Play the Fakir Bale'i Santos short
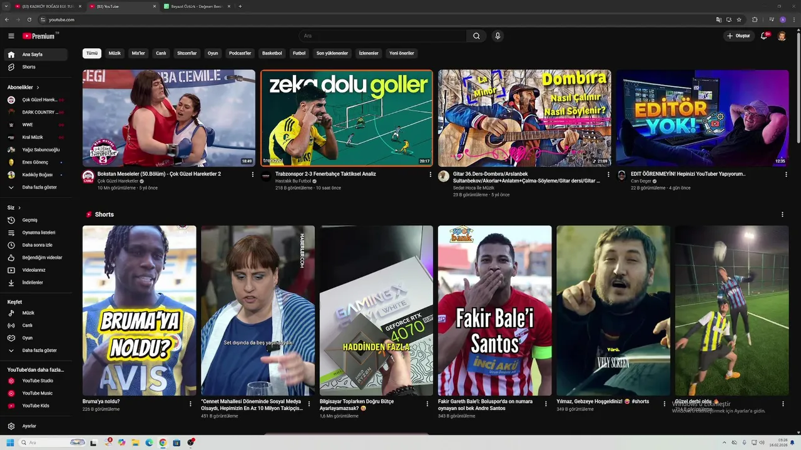 click(x=494, y=311)
